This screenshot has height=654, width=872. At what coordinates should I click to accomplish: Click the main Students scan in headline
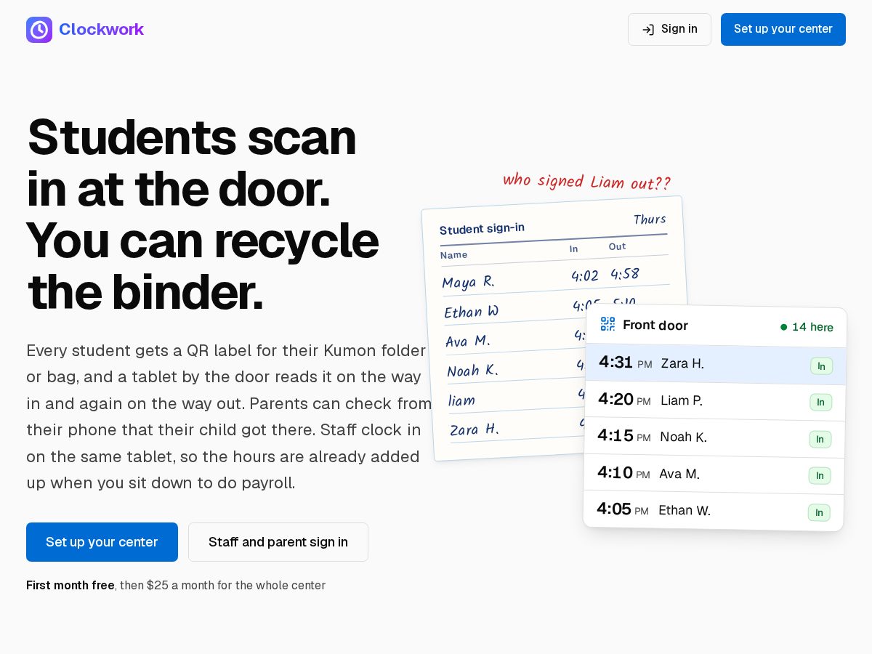click(x=202, y=214)
